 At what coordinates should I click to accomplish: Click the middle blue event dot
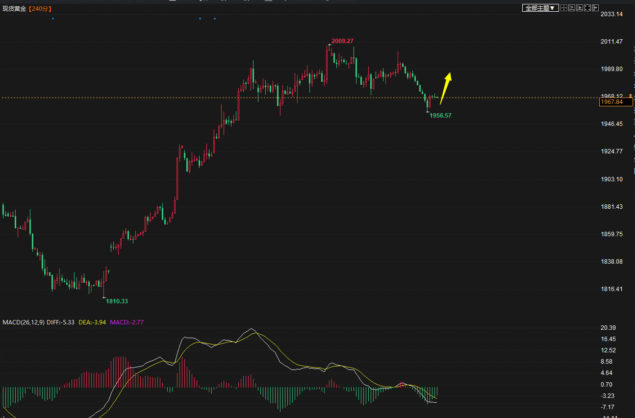200,19
